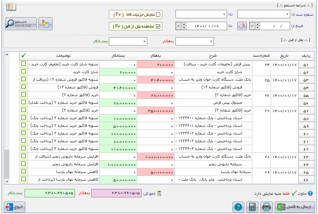318x214 pixels.
Task: Toggle مشاهده نقل از قبل checkbox
Action: pos(158,26)
